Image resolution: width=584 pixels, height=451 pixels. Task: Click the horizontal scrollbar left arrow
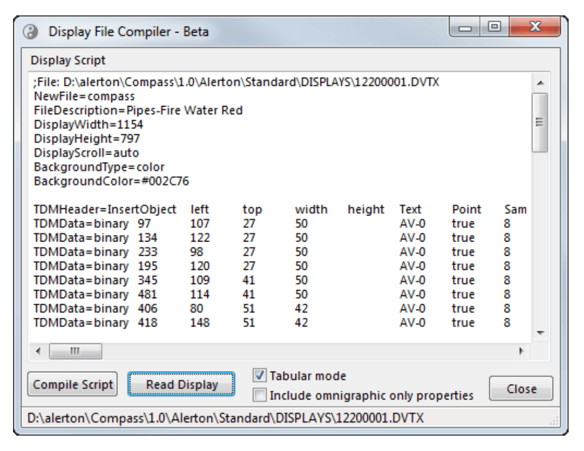pos(38,350)
